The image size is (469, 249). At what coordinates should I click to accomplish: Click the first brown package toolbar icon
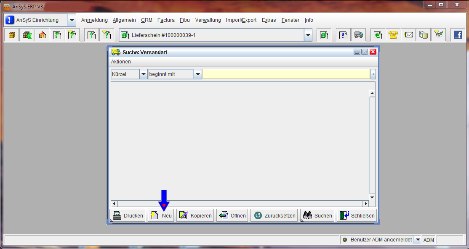click(12, 35)
